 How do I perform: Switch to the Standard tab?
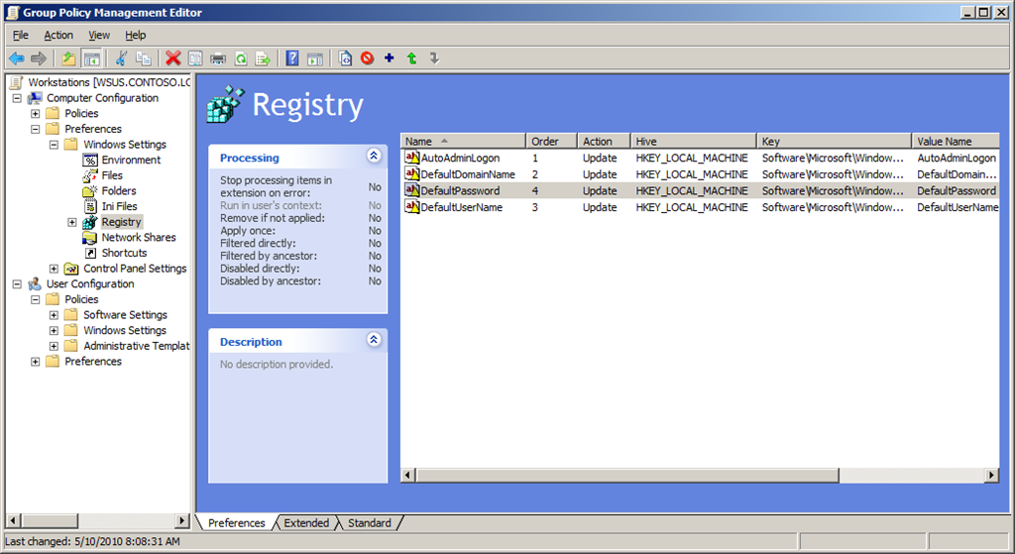pos(369,522)
